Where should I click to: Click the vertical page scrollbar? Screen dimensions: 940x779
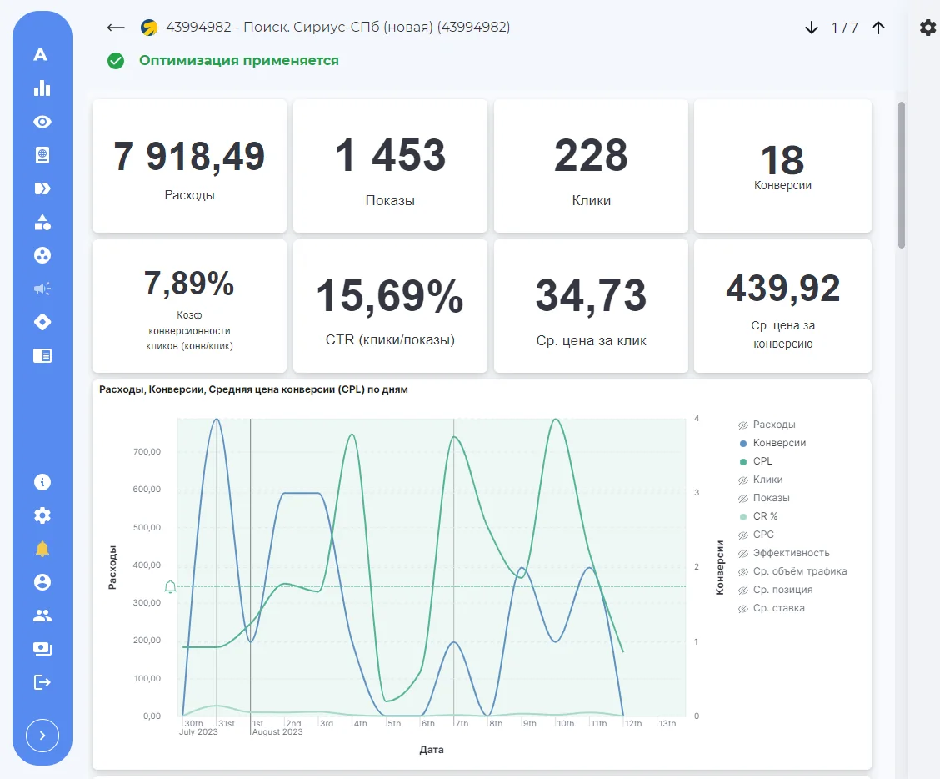click(x=901, y=175)
